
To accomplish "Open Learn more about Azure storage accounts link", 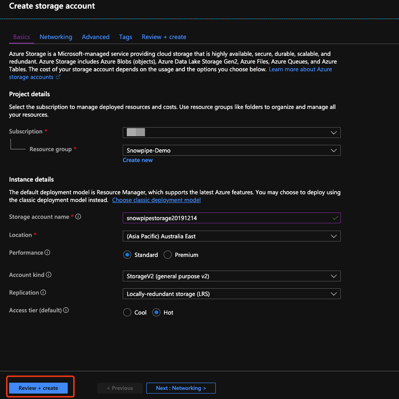I will pyautogui.click(x=300, y=69).
